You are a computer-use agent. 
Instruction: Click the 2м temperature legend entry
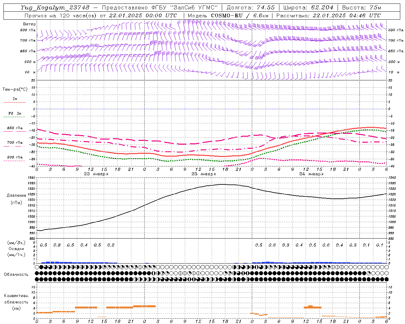pyautogui.click(x=15, y=99)
